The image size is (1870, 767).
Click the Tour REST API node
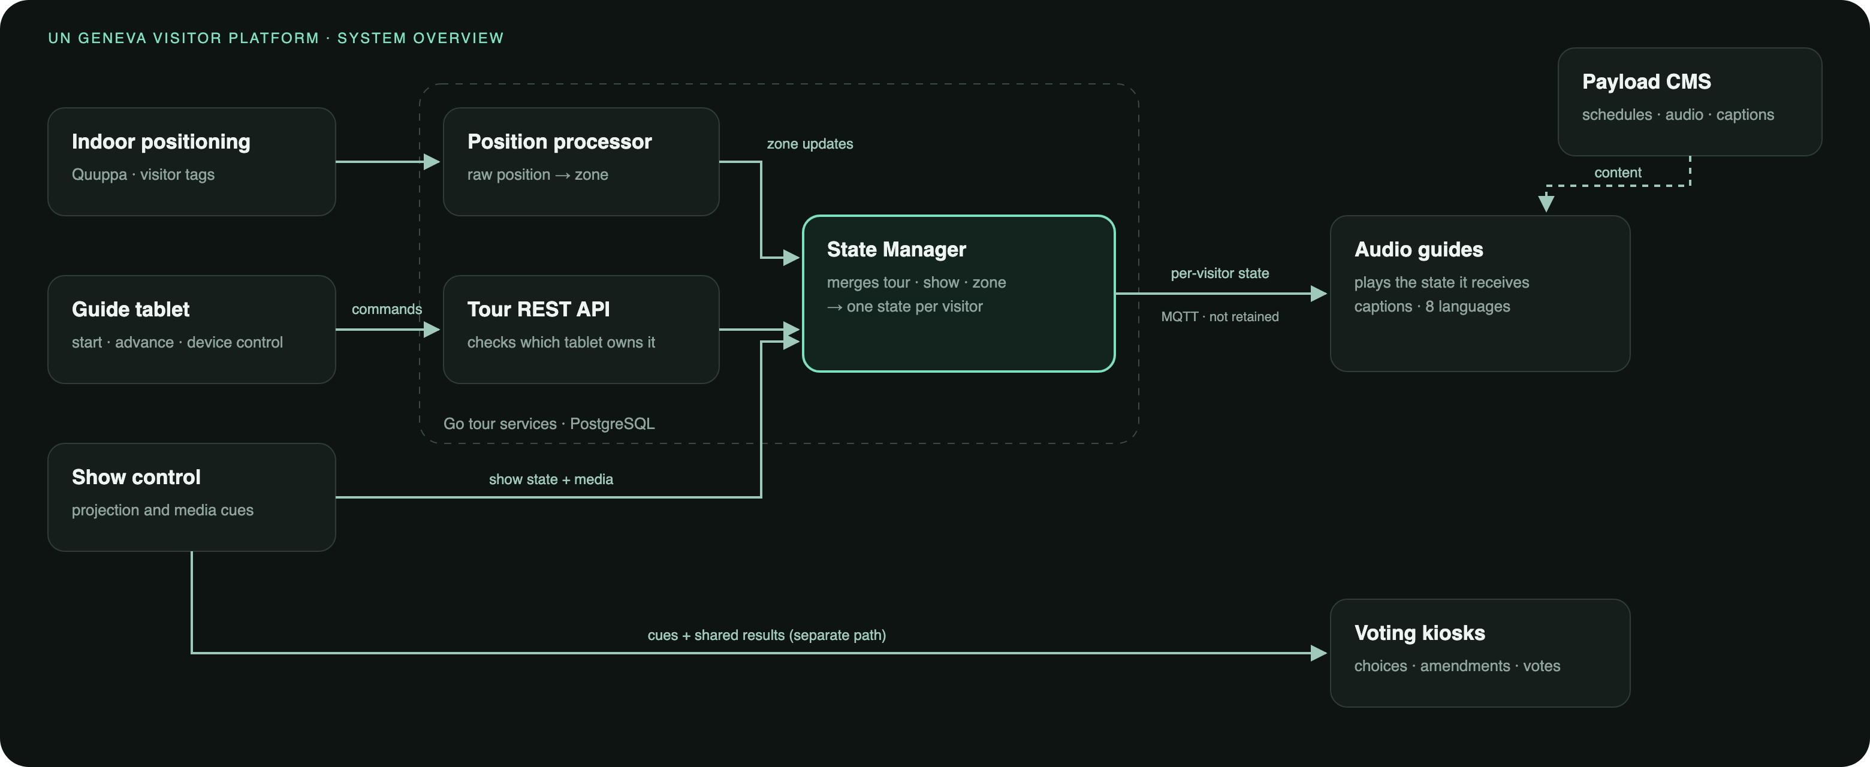(581, 330)
